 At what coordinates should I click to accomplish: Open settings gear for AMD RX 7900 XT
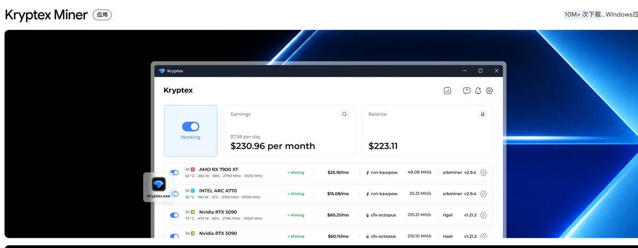pos(483,172)
